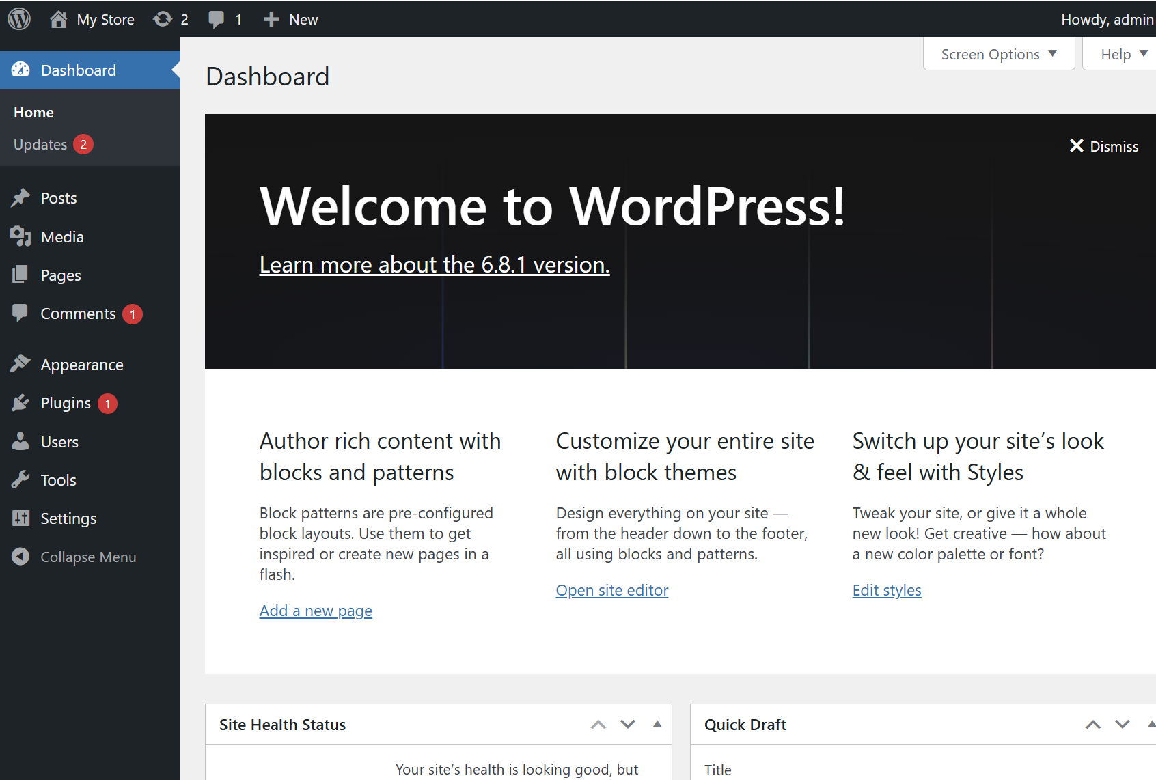This screenshot has width=1156, height=780.
Task: Expand the Help dropdown tab
Action: tap(1120, 54)
